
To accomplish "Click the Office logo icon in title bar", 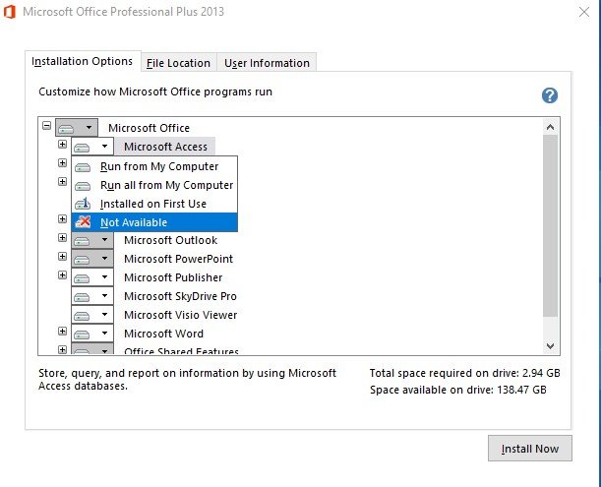I will coord(9,12).
